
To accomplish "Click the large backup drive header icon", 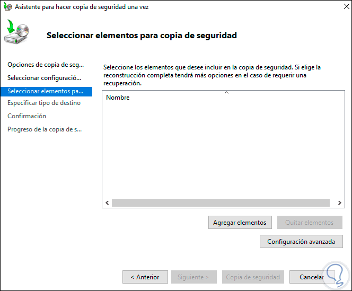I will [16, 32].
